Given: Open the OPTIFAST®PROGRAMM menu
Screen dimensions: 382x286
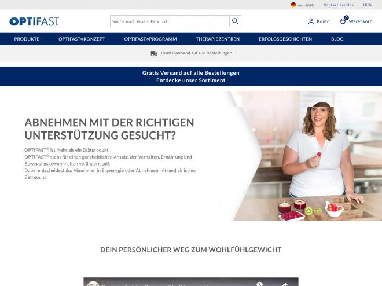Looking at the screenshot, I should [150, 39].
